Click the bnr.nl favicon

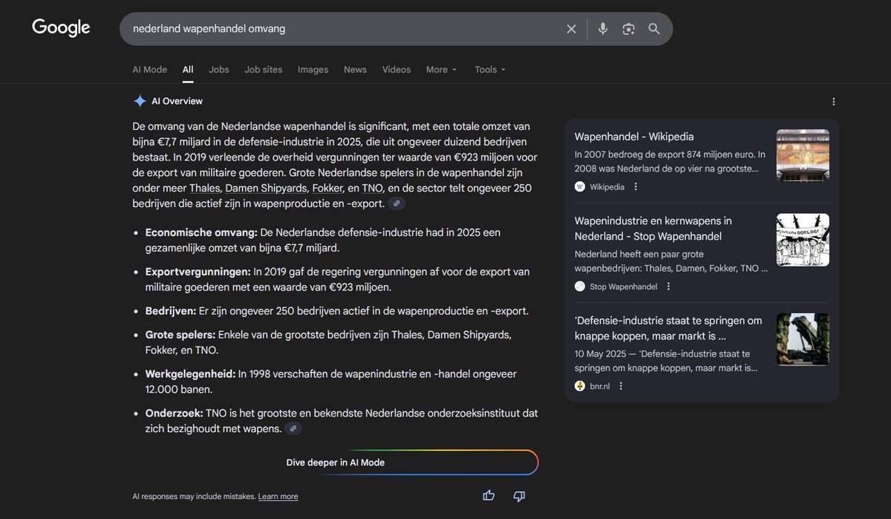point(580,386)
